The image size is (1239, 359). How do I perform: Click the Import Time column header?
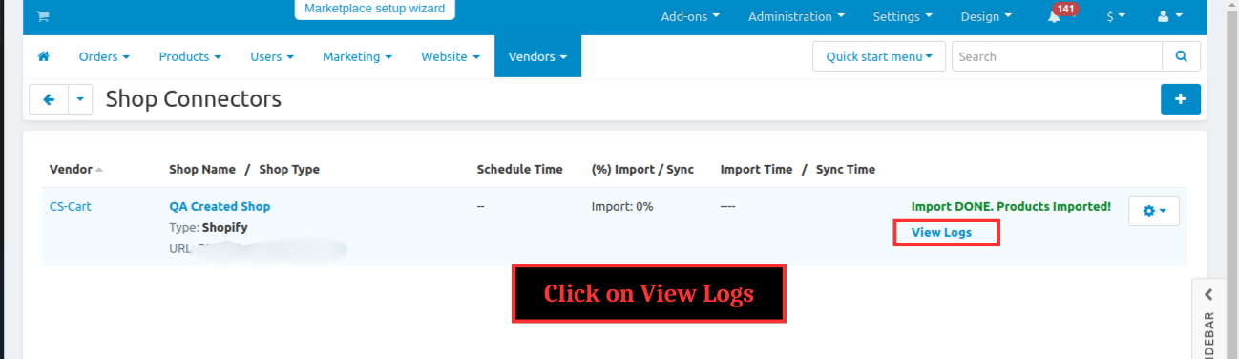click(756, 169)
